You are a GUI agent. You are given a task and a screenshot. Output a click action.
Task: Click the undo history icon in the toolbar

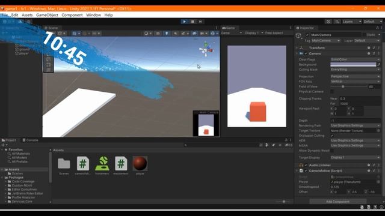[x=328, y=22]
